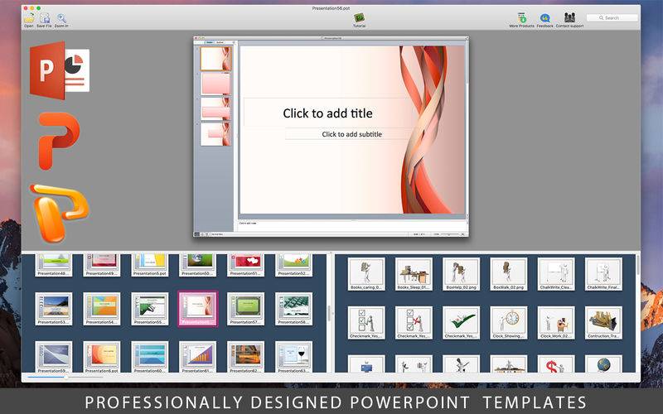Click the large template preview image

click(331, 136)
